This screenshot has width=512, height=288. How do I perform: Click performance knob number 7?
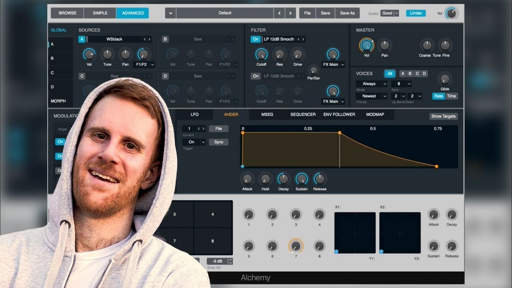click(x=296, y=246)
